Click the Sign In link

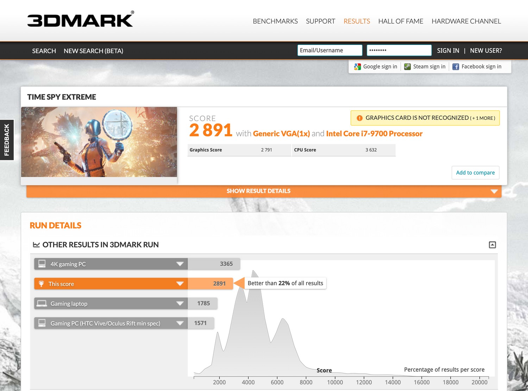pos(448,51)
